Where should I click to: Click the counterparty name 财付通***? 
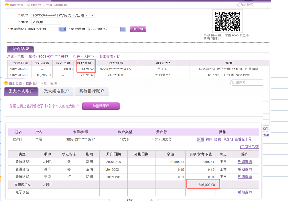coord(163,75)
